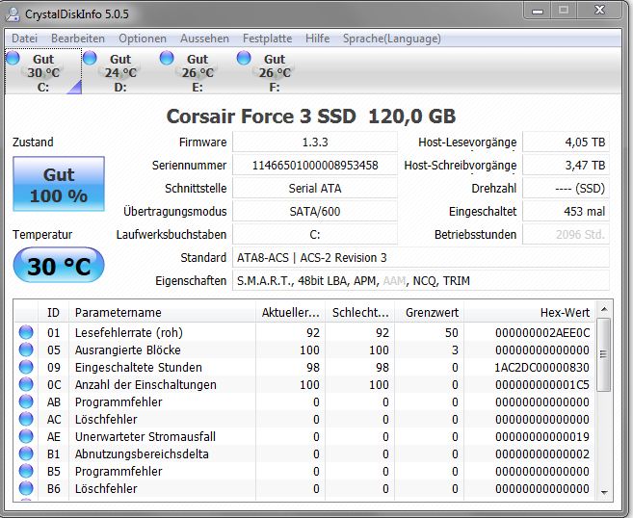This screenshot has width=633, height=518.
Task: Click the ID column header
Action: point(53,312)
